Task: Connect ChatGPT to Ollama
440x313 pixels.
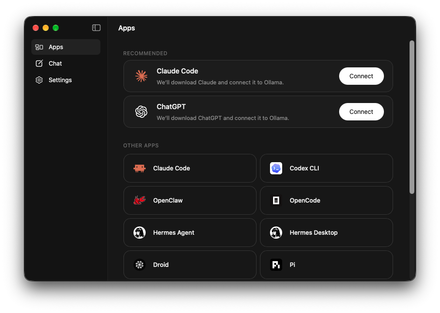Action: click(x=361, y=112)
